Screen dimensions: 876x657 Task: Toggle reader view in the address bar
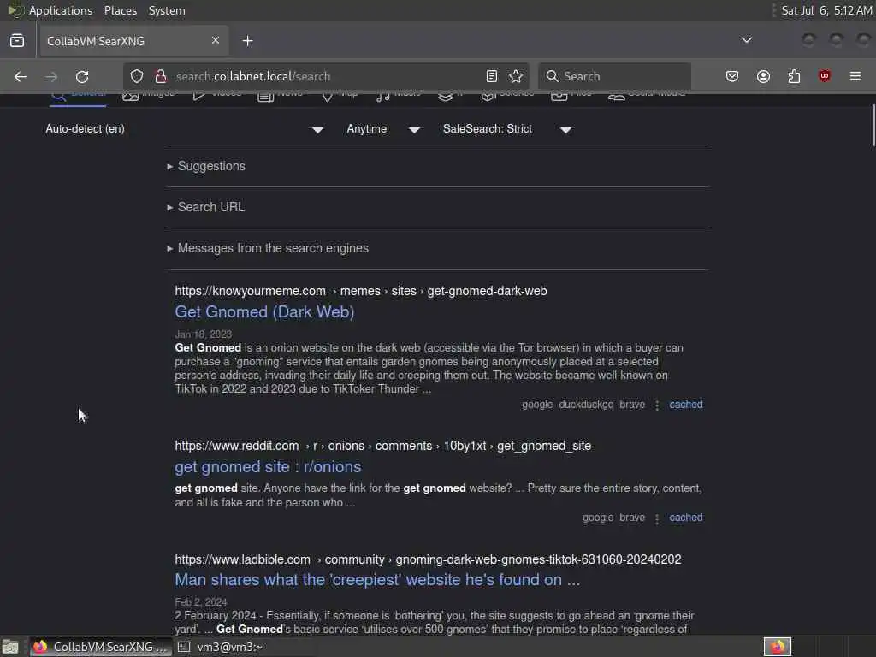point(492,76)
